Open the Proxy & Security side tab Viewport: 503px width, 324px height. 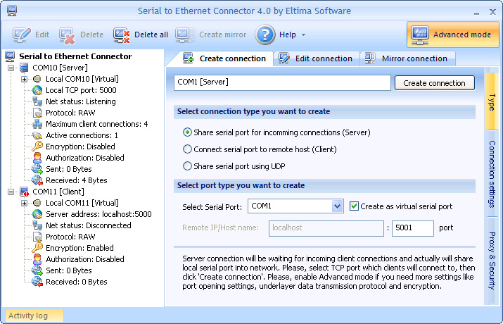491,261
